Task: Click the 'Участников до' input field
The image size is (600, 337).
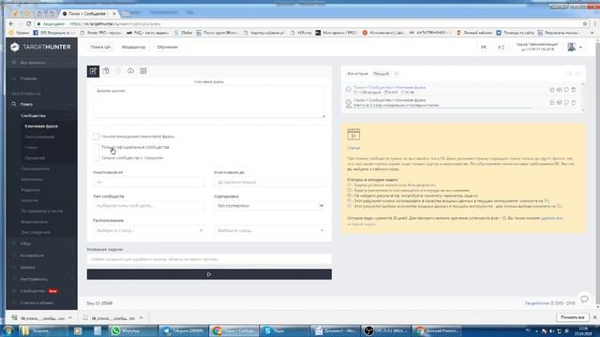Action: coord(269,183)
